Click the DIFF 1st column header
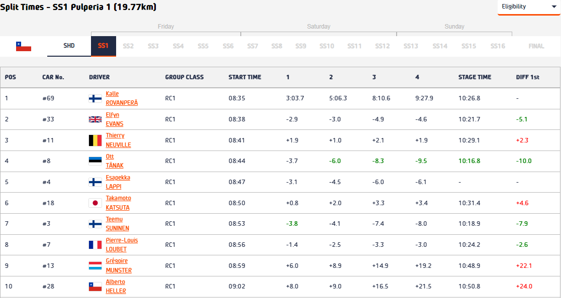 click(x=528, y=77)
